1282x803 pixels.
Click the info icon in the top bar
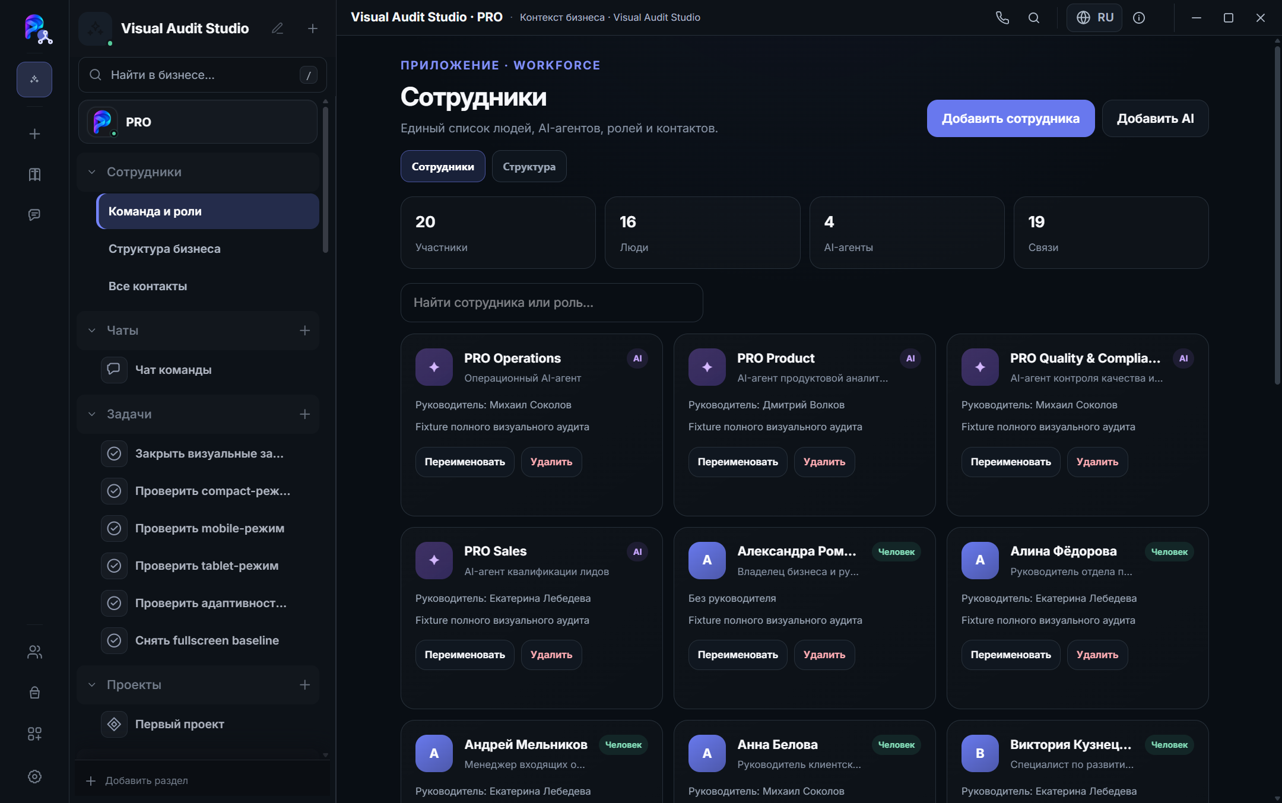coord(1139,18)
